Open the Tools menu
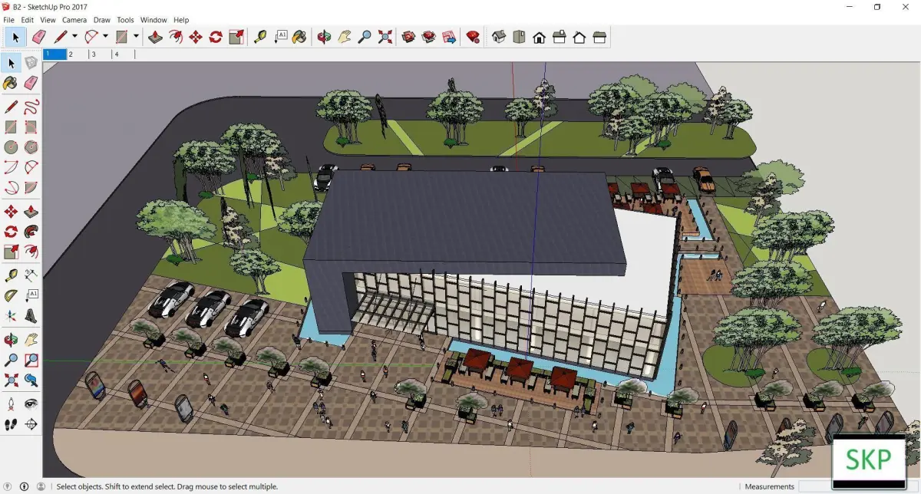The width and height of the screenshot is (921, 494). coord(125,20)
